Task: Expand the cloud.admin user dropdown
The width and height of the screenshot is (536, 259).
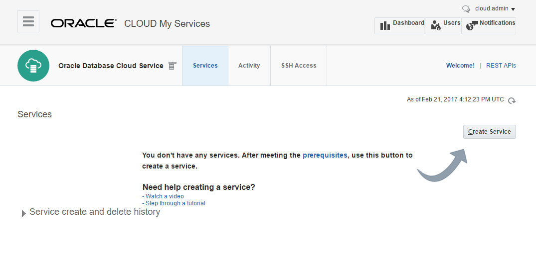Action: [495, 8]
